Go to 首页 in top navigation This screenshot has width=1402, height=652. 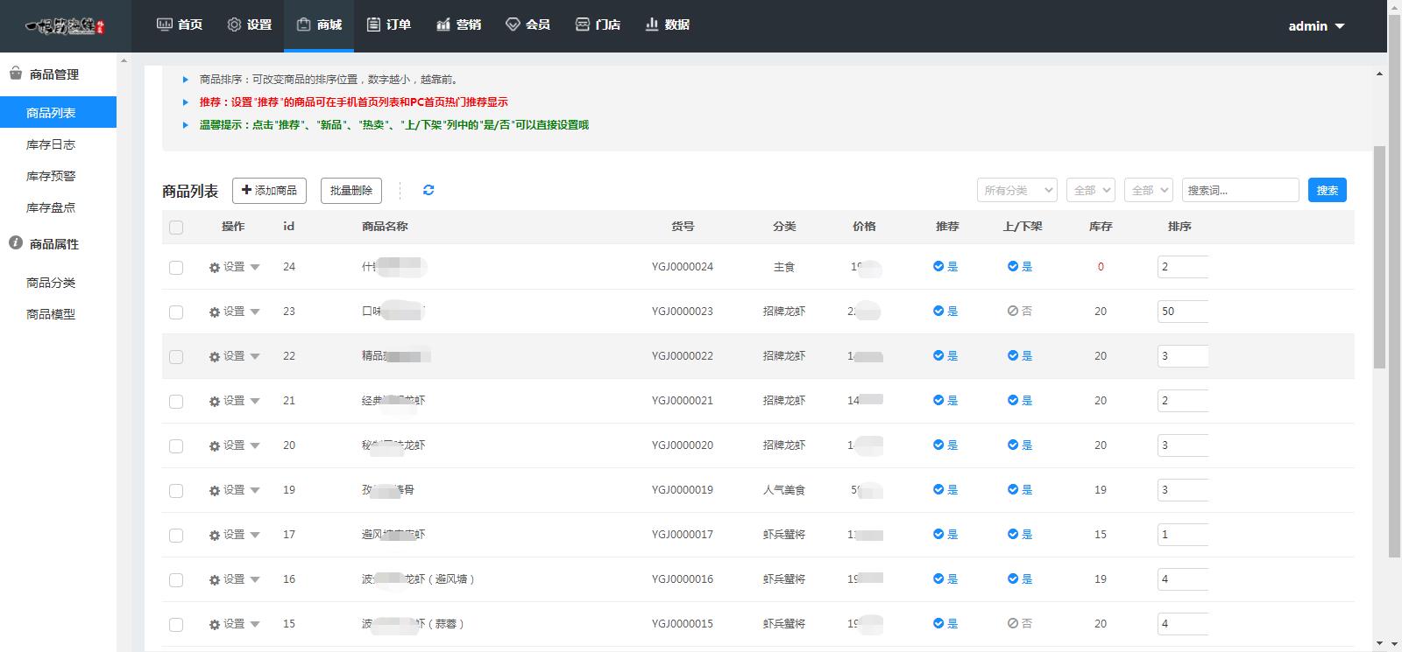[180, 25]
